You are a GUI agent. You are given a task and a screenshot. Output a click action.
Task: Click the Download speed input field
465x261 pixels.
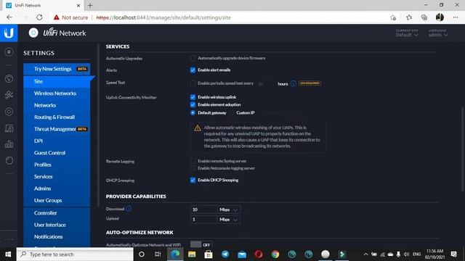[203, 210]
